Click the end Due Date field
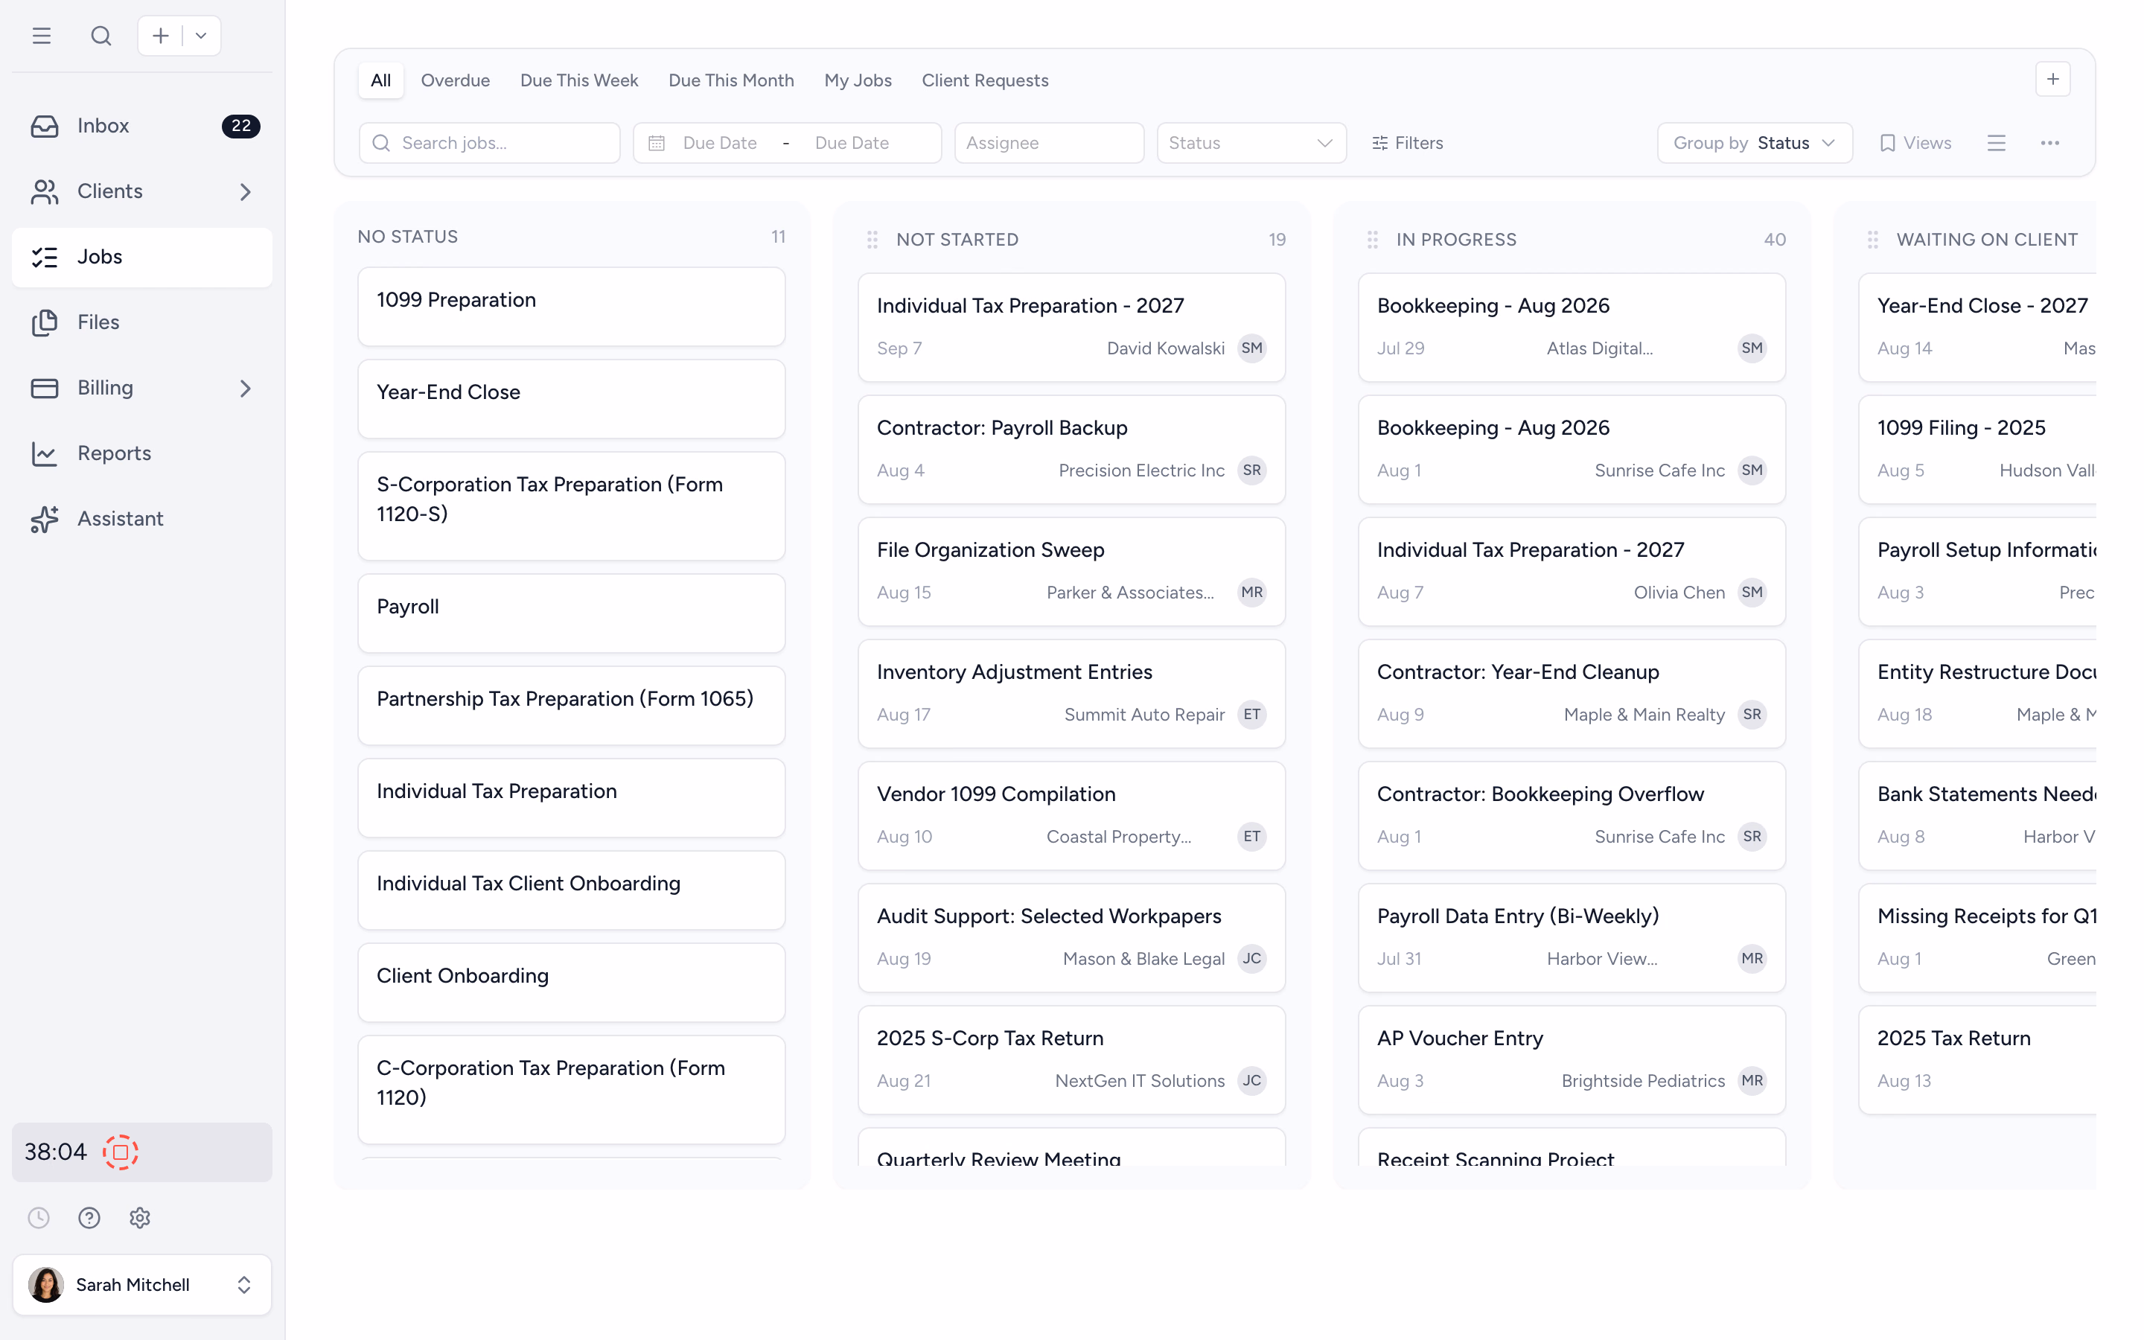Image resolution: width=2144 pixels, height=1340 pixels. (x=852, y=143)
